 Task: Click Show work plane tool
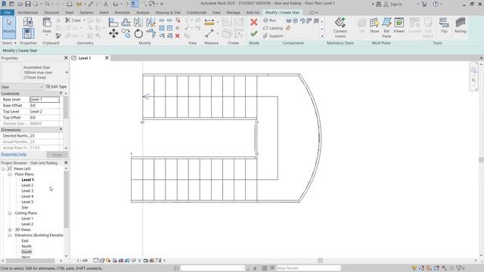click(x=374, y=25)
